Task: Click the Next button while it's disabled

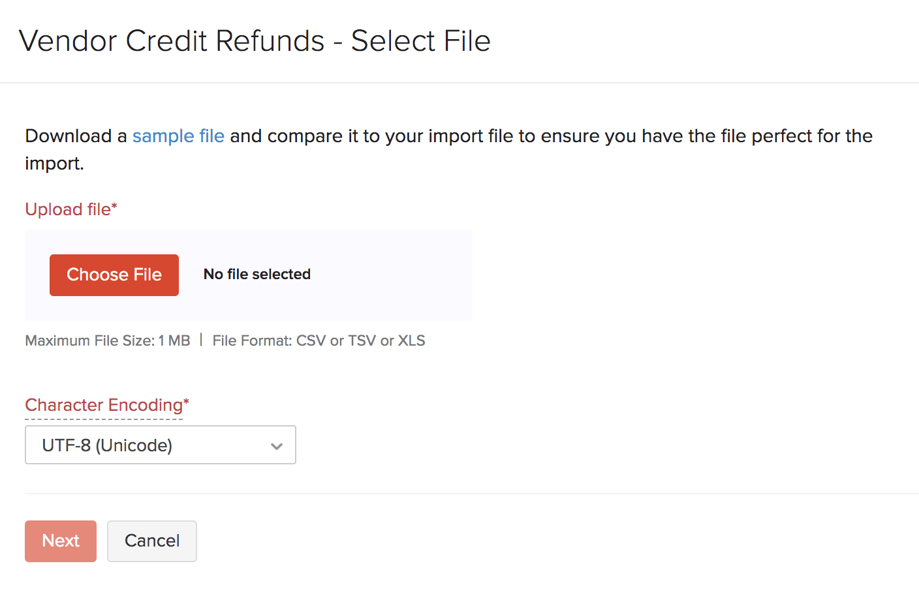Action: (x=60, y=541)
